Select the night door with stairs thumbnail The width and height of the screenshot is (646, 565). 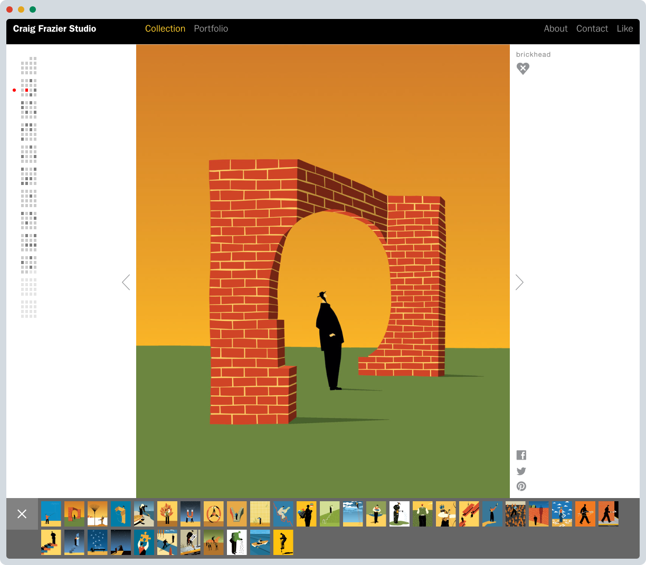tap(74, 542)
